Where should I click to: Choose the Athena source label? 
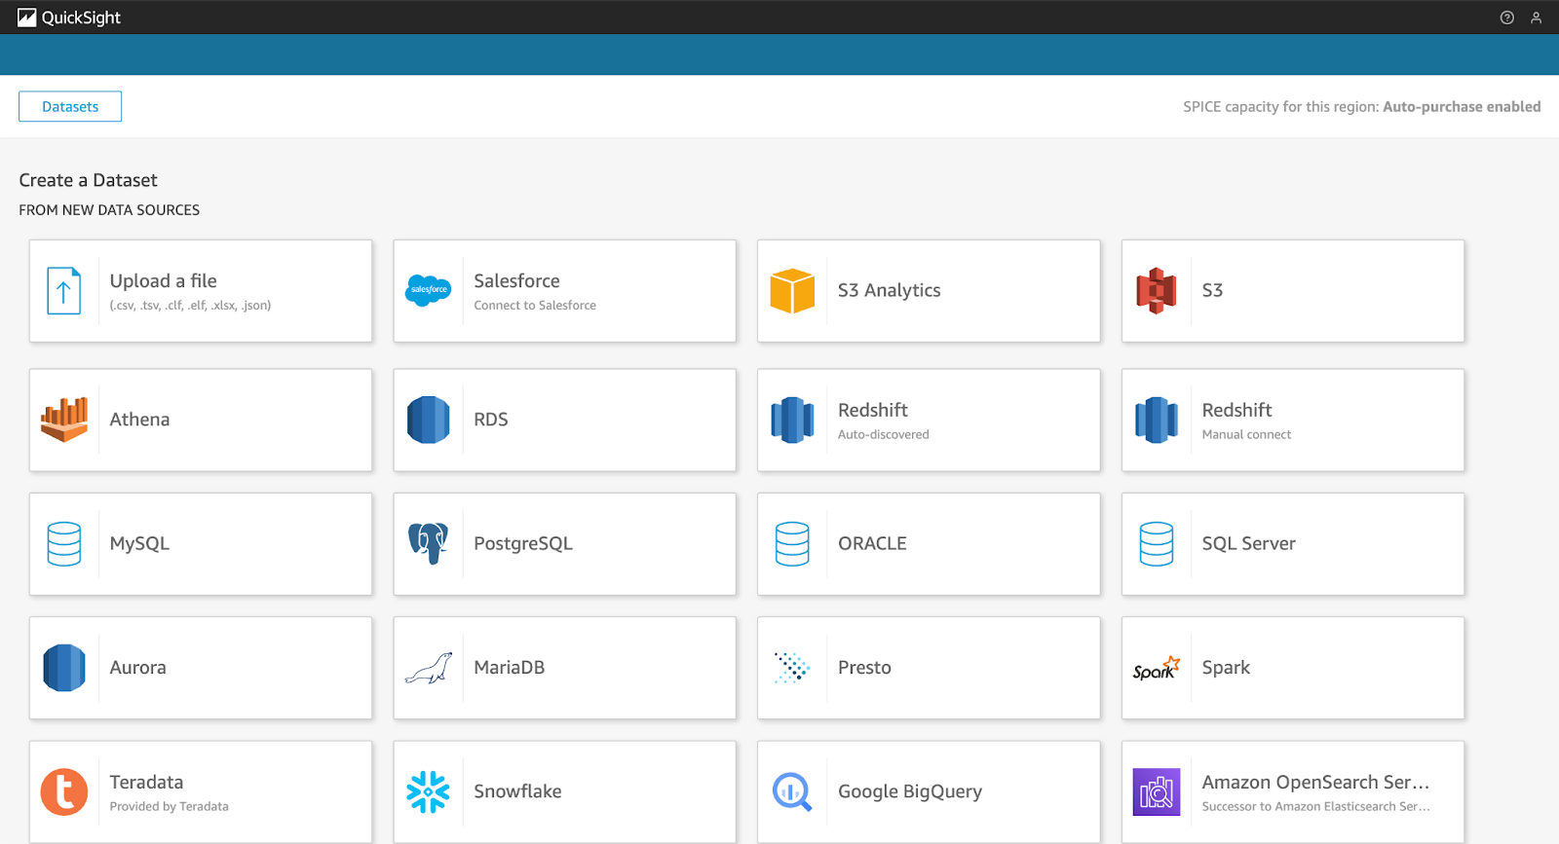(x=139, y=420)
